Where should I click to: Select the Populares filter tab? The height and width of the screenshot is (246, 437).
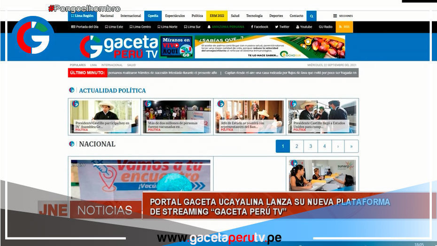pos(78,65)
